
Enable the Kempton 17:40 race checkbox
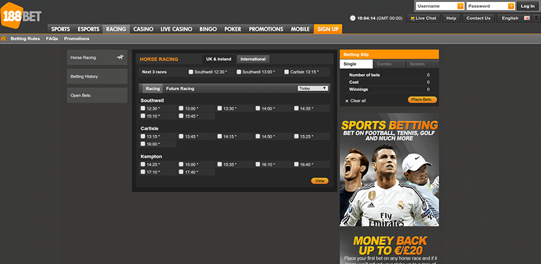(x=181, y=172)
